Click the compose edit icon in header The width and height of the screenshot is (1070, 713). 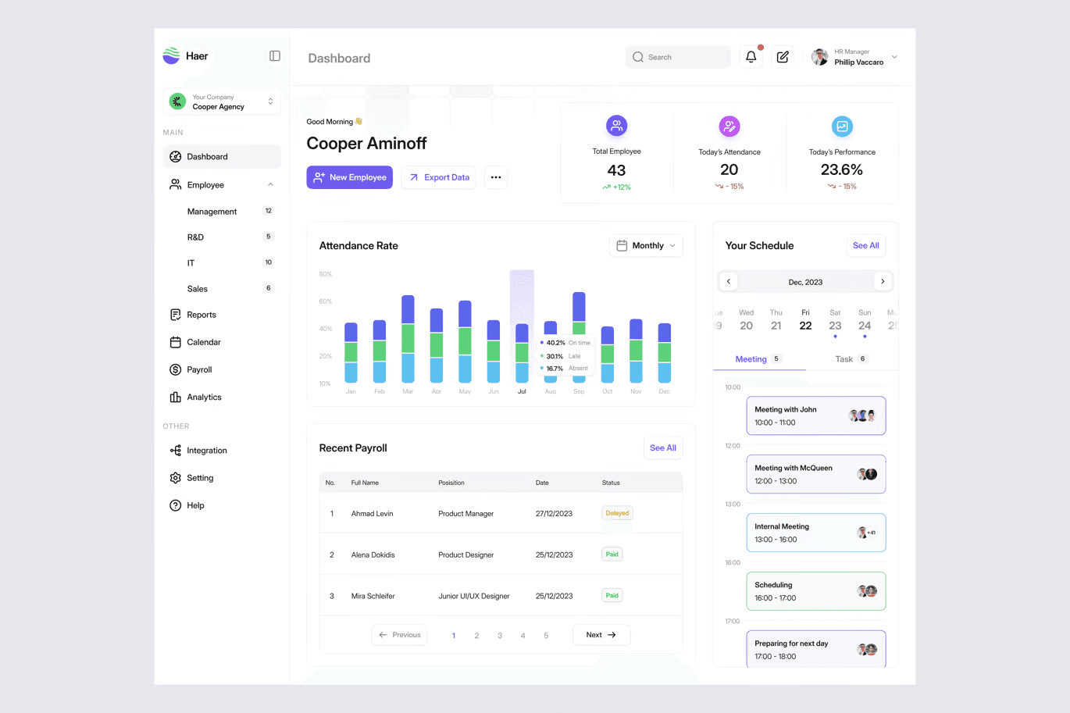[x=783, y=57]
